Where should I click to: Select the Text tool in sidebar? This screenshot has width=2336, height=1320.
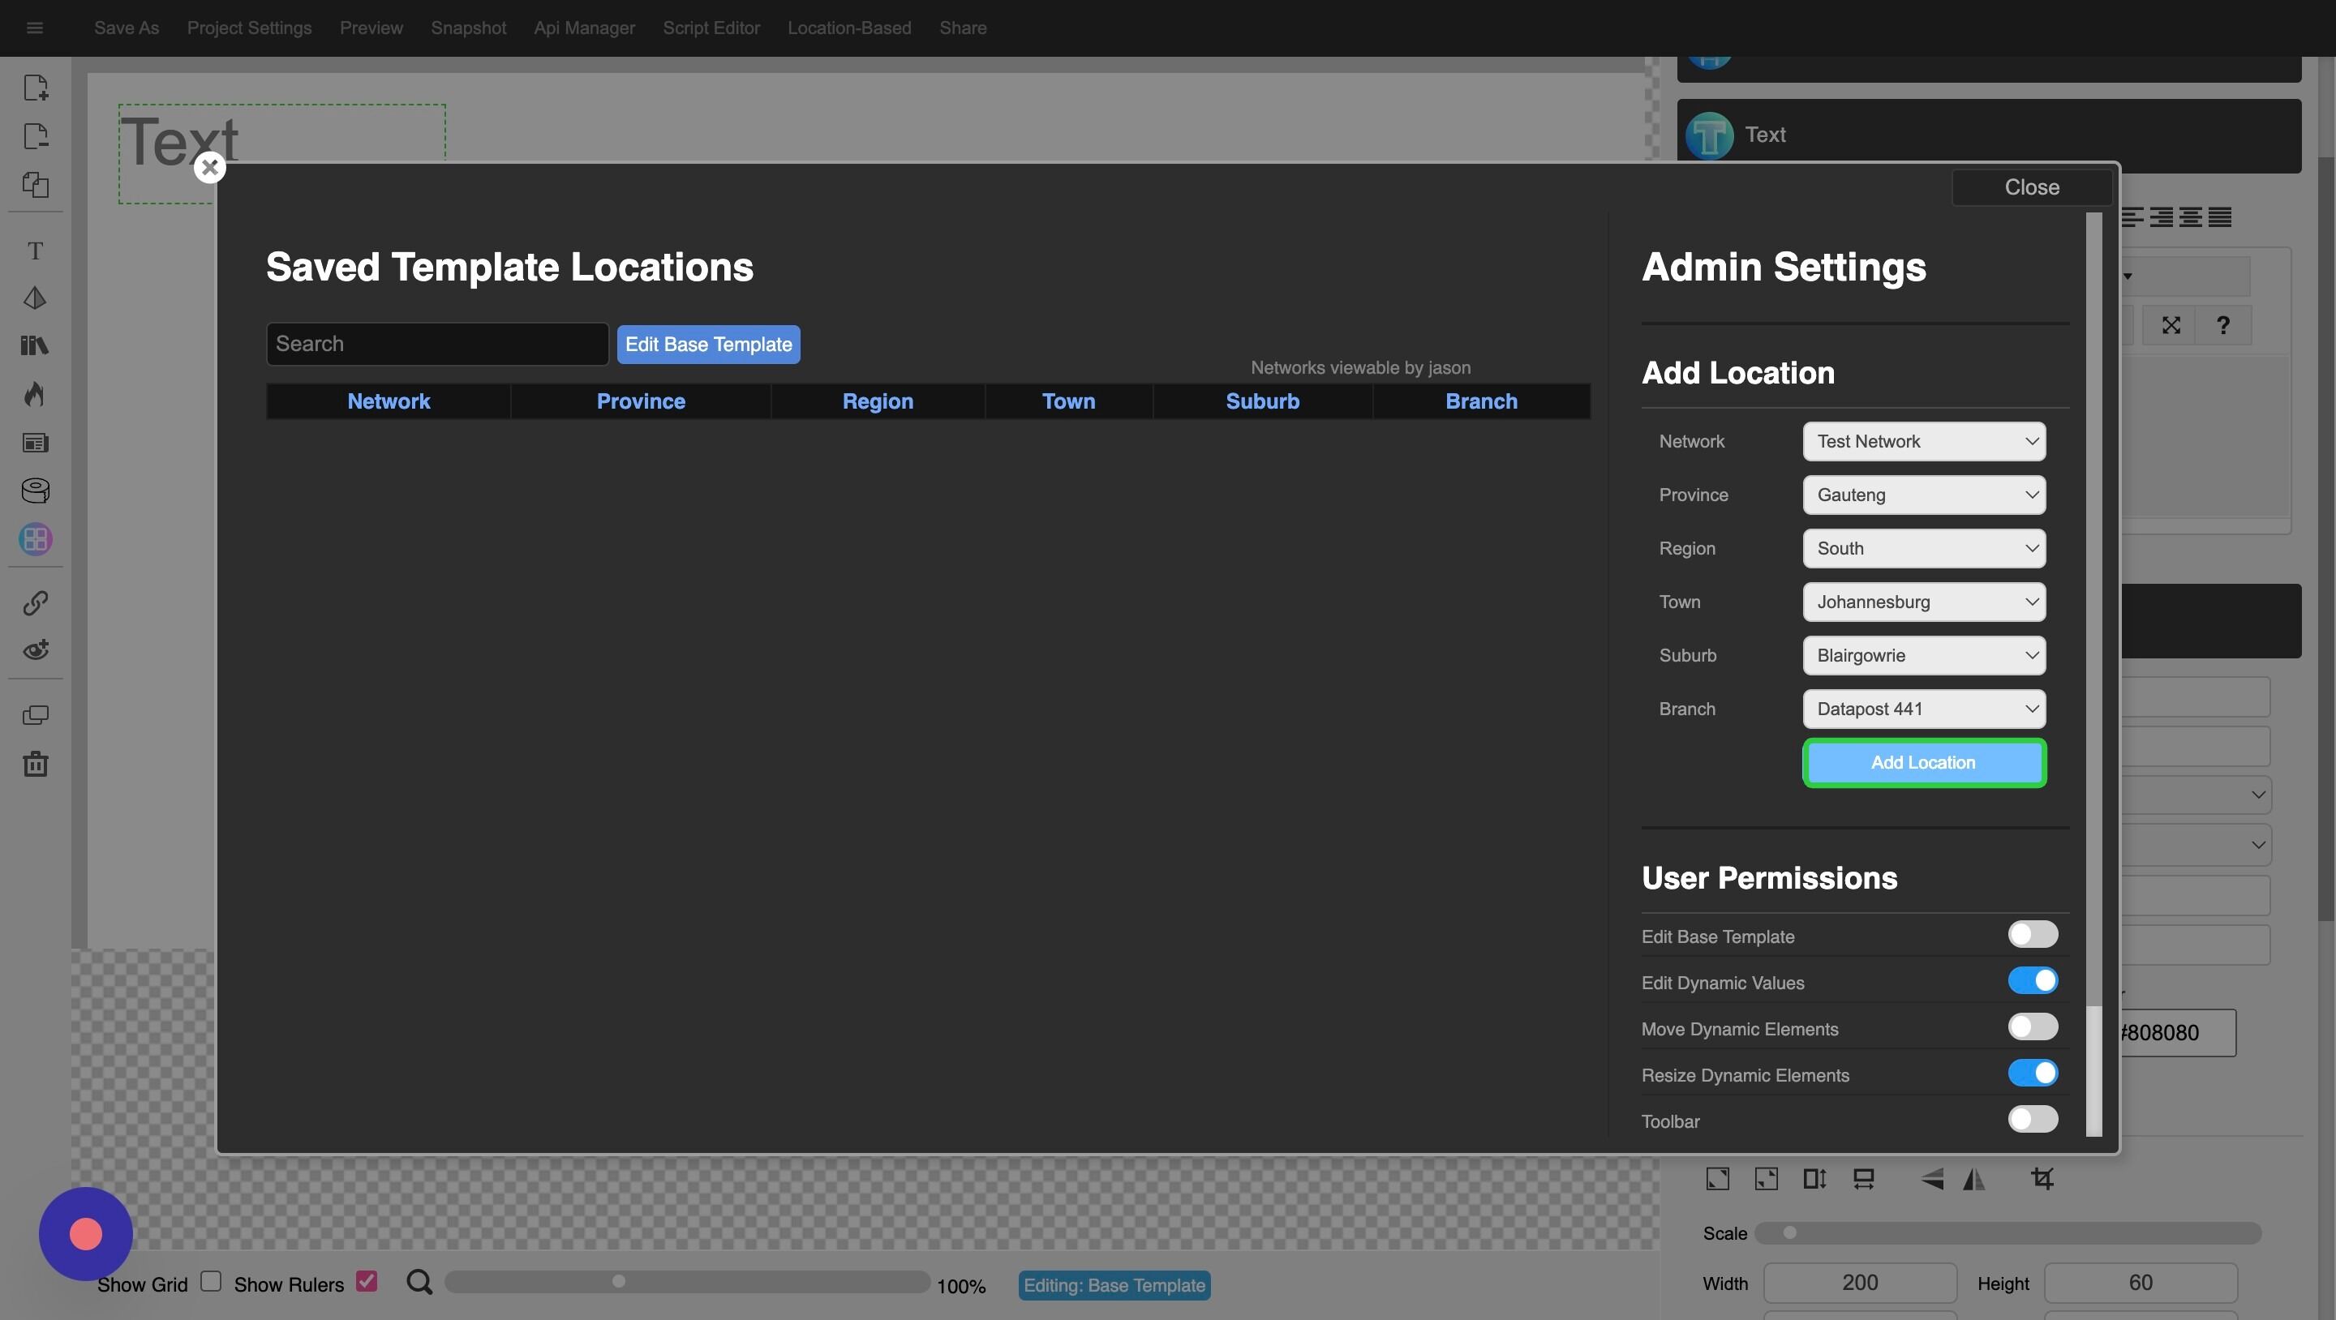(36, 251)
